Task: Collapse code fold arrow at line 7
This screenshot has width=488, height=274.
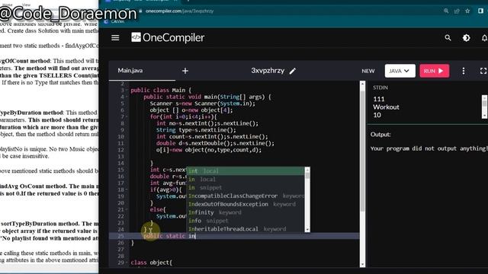Action: click(127, 116)
